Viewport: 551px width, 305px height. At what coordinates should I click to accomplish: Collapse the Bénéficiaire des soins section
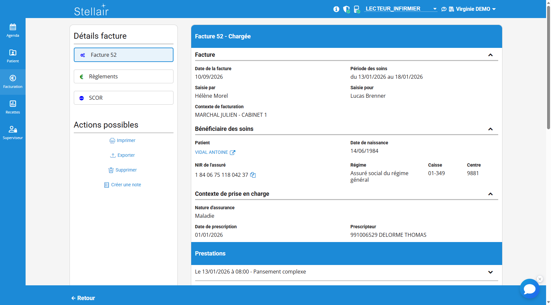[x=490, y=129]
